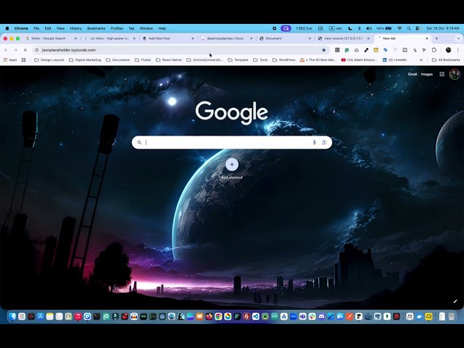Open the Bookmarks menu in menu bar
This screenshot has width=464, height=348.
point(96,28)
